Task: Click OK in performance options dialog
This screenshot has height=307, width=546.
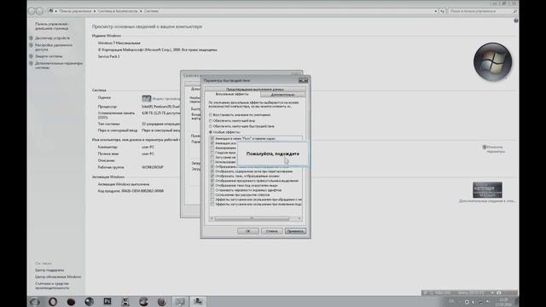Action: coord(248,231)
